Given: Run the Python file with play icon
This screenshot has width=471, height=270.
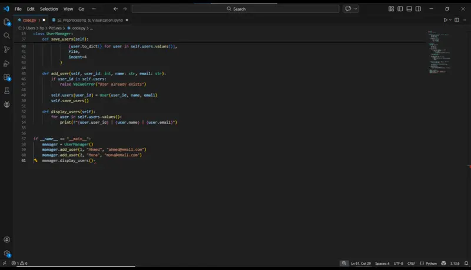Looking at the screenshot, I should 446,20.
